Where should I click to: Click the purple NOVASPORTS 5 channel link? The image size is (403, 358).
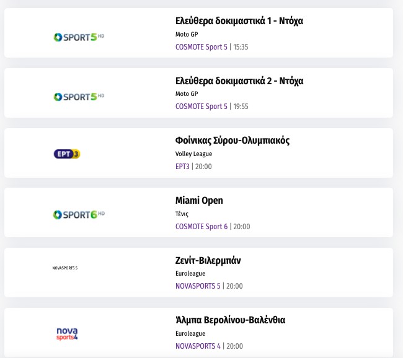(198, 286)
